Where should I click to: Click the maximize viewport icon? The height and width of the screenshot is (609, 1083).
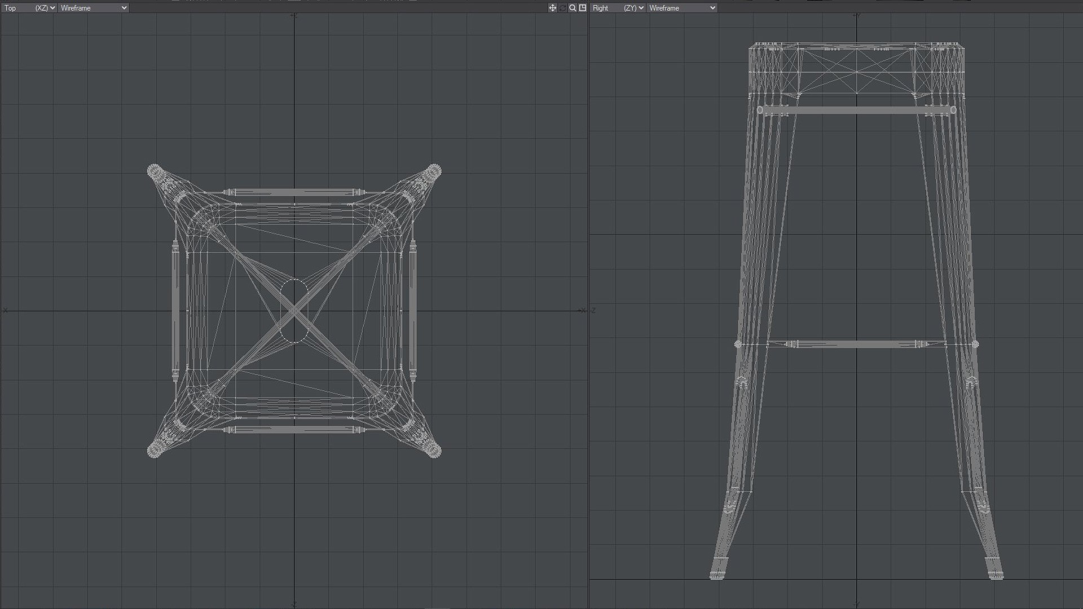coord(583,8)
